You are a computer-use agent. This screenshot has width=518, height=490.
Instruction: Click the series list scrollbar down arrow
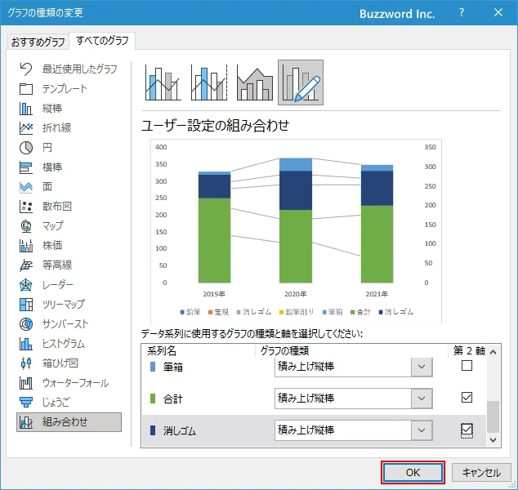pos(493,439)
